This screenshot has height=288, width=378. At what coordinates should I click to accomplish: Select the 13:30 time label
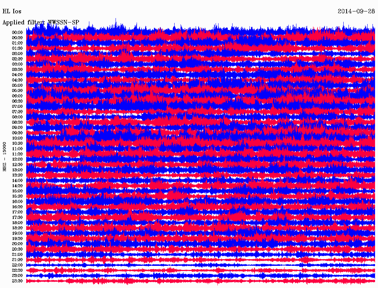coord(17,175)
